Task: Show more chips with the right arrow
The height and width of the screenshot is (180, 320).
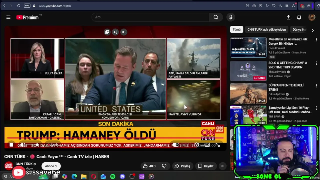Action: (312, 30)
